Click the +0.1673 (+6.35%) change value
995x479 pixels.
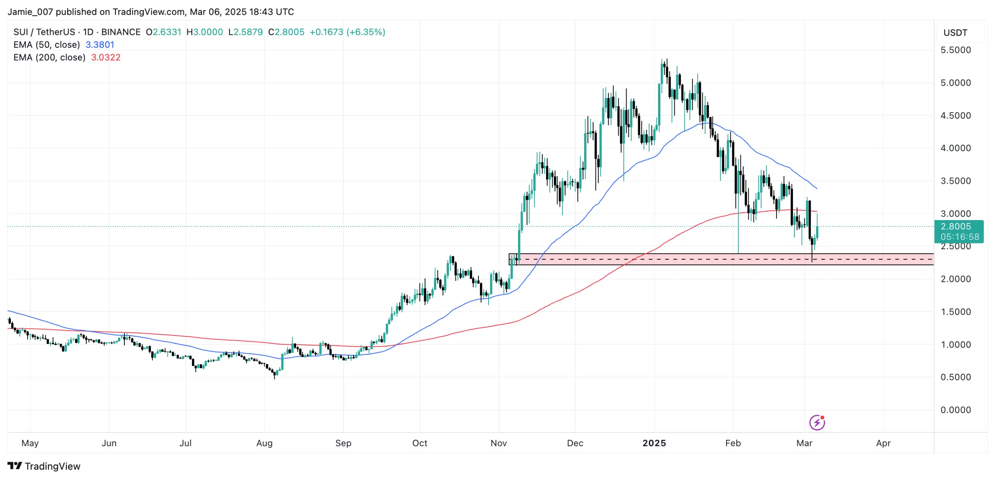[347, 32]
